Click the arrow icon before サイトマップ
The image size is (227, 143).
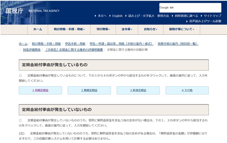[x=201, y=16]
